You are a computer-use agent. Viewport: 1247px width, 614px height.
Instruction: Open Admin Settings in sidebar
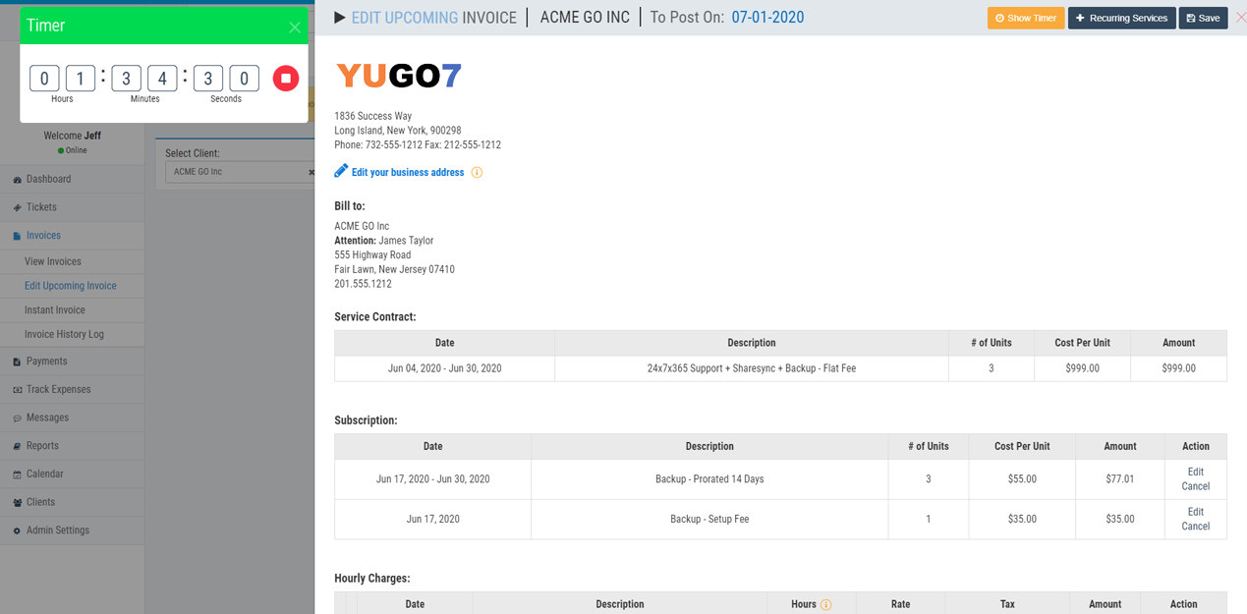tap(58, 530)
